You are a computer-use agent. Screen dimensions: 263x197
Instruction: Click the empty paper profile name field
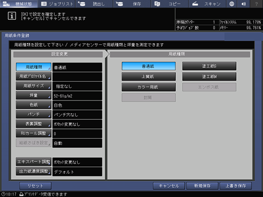point(77,77)
